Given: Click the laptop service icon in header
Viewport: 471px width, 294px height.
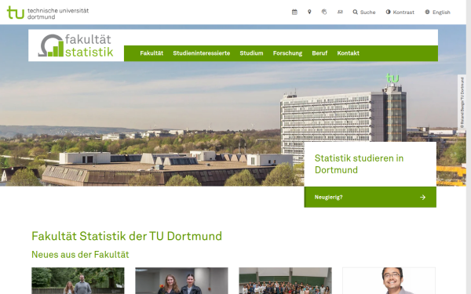Looking at the screenshot, I should [340, 12].
